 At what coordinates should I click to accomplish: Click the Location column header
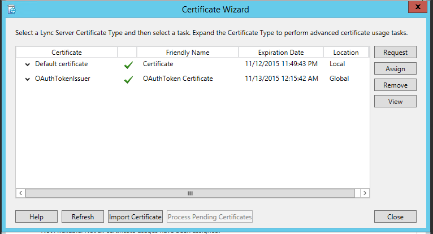346,52
